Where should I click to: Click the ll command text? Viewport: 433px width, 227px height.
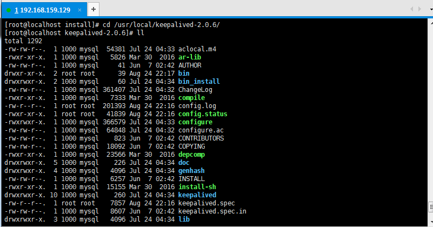141,33
